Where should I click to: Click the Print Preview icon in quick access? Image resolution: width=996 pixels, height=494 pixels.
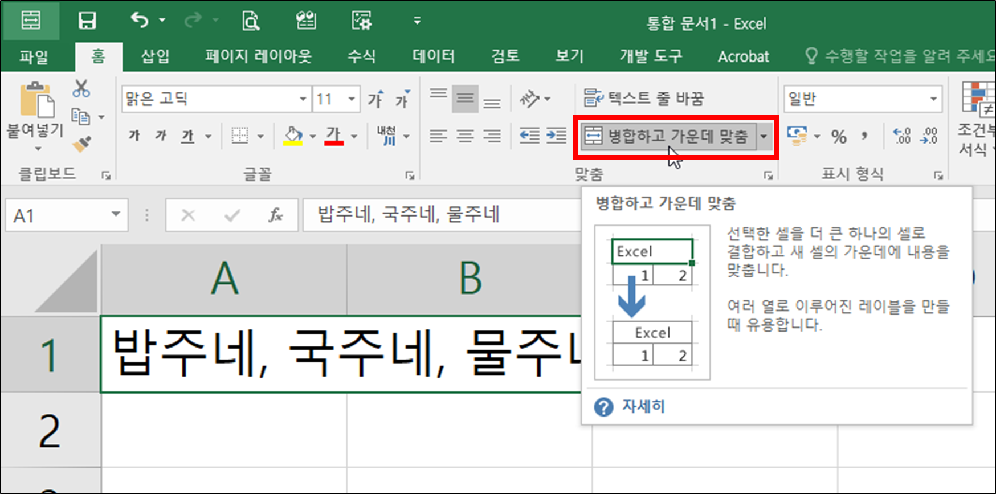[251, 21]
